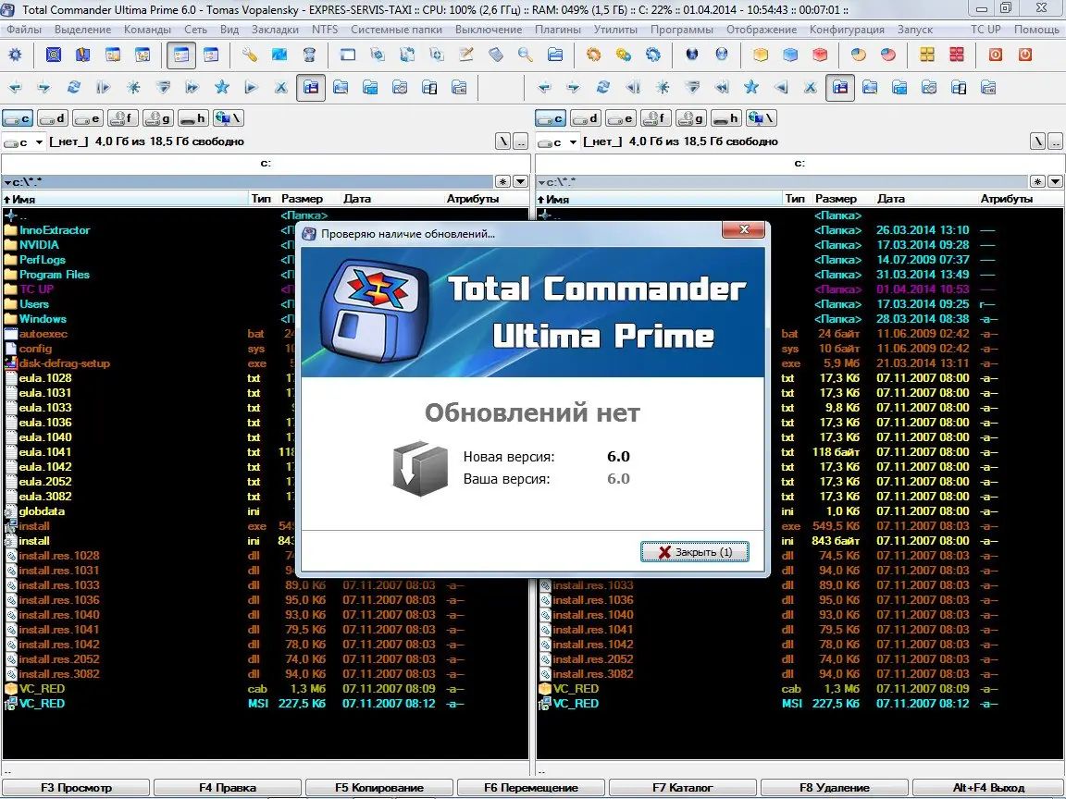Open the NTFS menu
The image size is (1066, 799).
pos(325,29)
